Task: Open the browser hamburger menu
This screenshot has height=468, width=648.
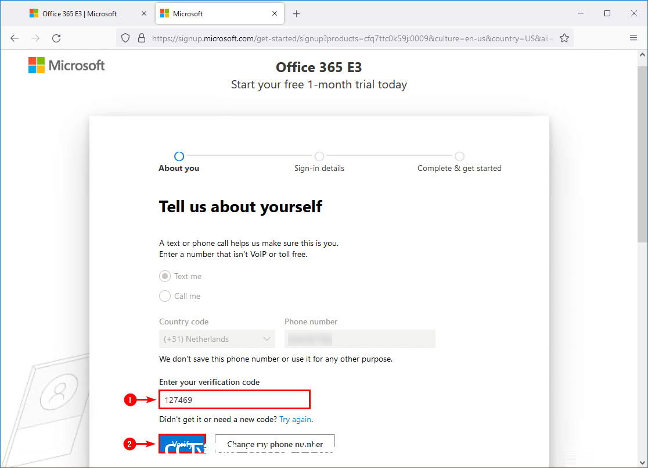Action: pyautogui.click(x=633, y=38)
